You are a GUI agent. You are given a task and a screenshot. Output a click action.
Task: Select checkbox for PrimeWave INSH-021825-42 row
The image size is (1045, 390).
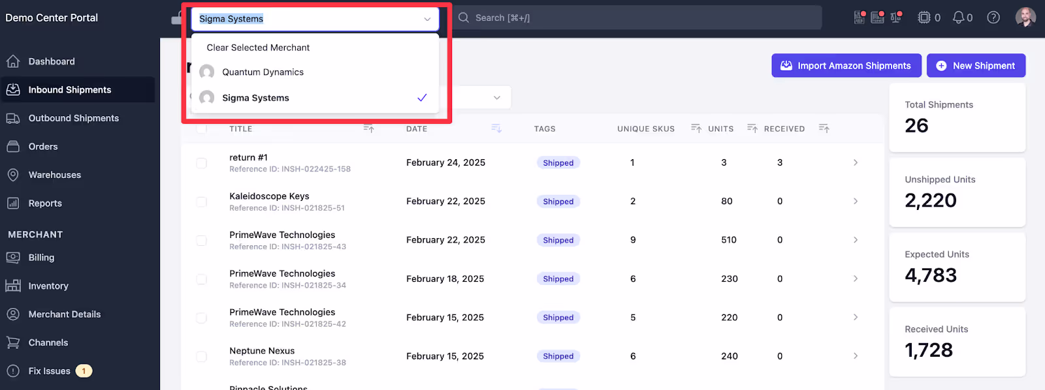click(202, 318)
